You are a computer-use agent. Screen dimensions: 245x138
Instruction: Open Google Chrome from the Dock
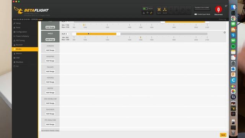(233, 18)
